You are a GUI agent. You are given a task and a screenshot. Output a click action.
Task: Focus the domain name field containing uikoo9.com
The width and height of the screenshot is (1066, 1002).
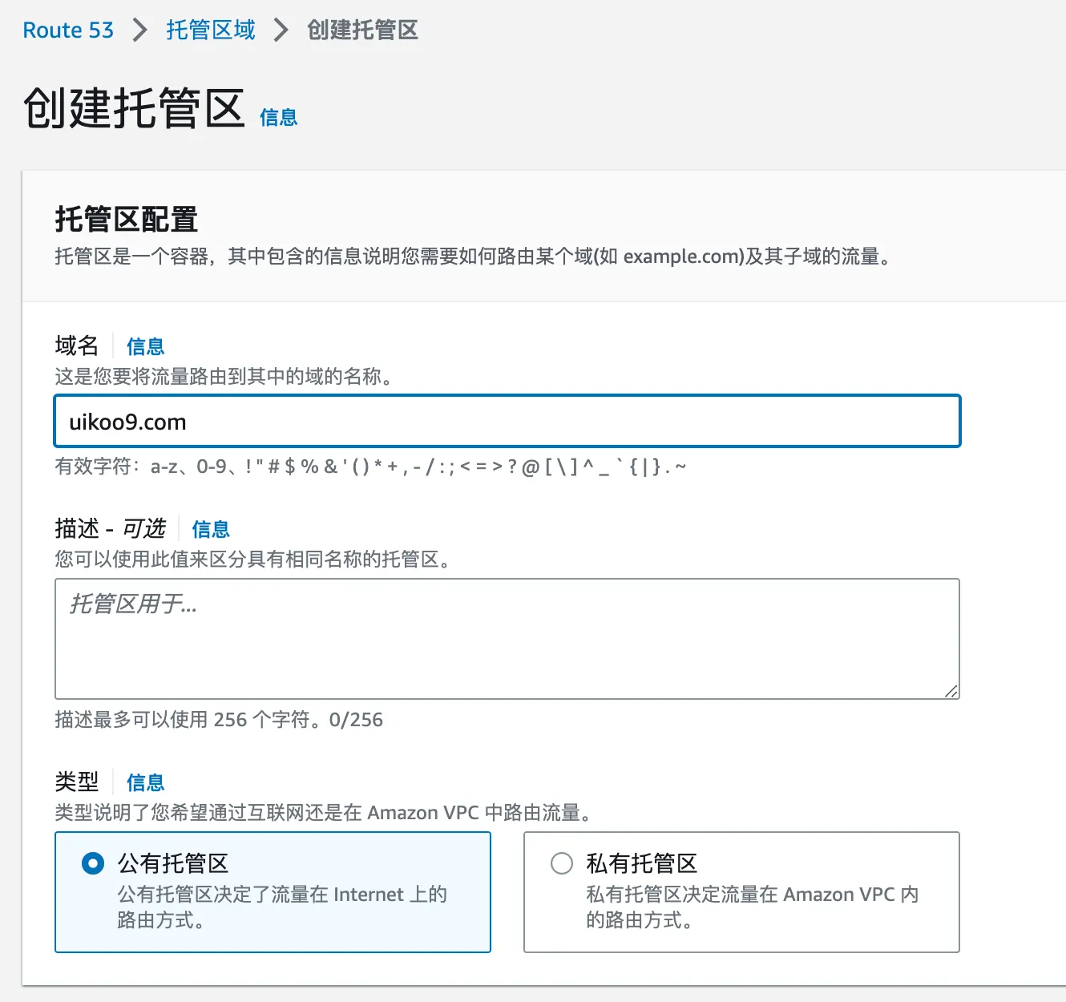[x=507, y=422]
